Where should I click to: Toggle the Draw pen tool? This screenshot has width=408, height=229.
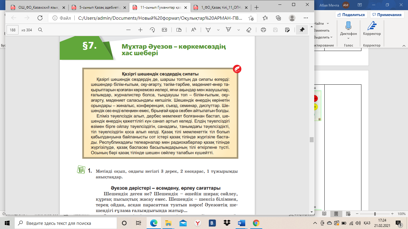coord(208,30)
